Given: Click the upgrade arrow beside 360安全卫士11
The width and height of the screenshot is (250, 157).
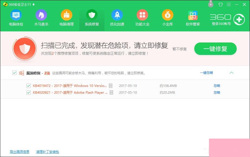Looking at the screenshot, I should pyautogui.click(x=33, y=4).
